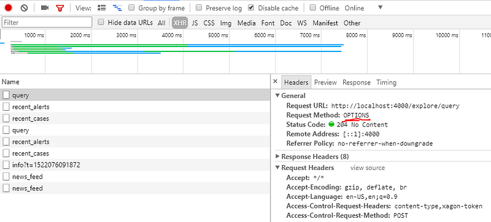
Task: Open the Timing tab
Action: [387, 83]
